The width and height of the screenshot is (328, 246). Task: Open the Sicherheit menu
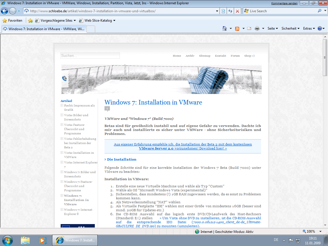tap(290, 28)
